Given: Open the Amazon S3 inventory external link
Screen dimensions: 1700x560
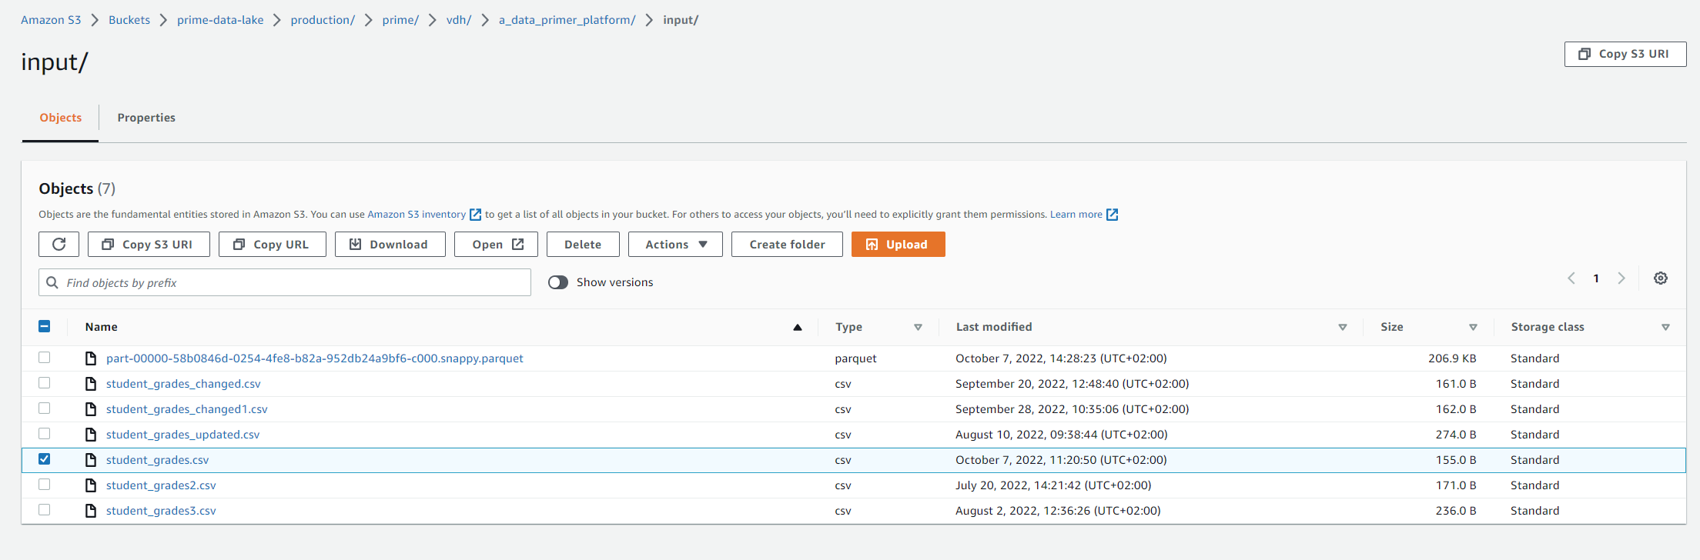Looking at the screenshot, I should 417,215.
